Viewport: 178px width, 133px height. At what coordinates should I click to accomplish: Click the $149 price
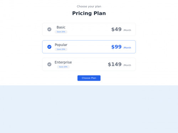(x=115, y=64)
